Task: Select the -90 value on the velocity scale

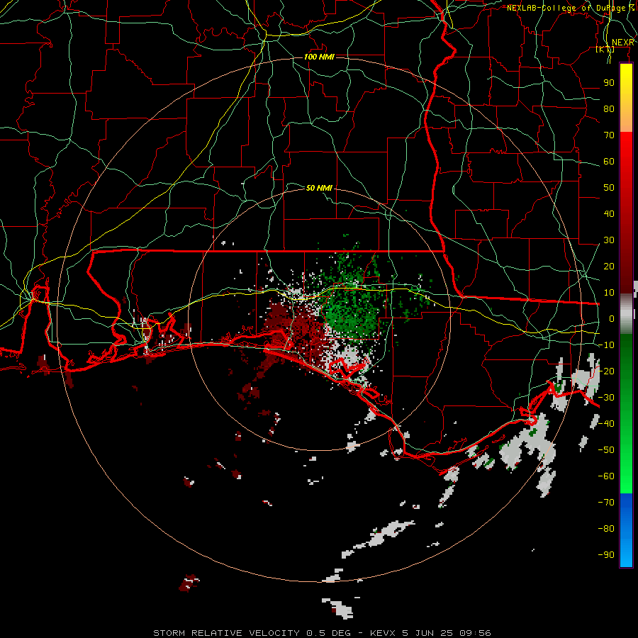Action: tap(606, 555)
